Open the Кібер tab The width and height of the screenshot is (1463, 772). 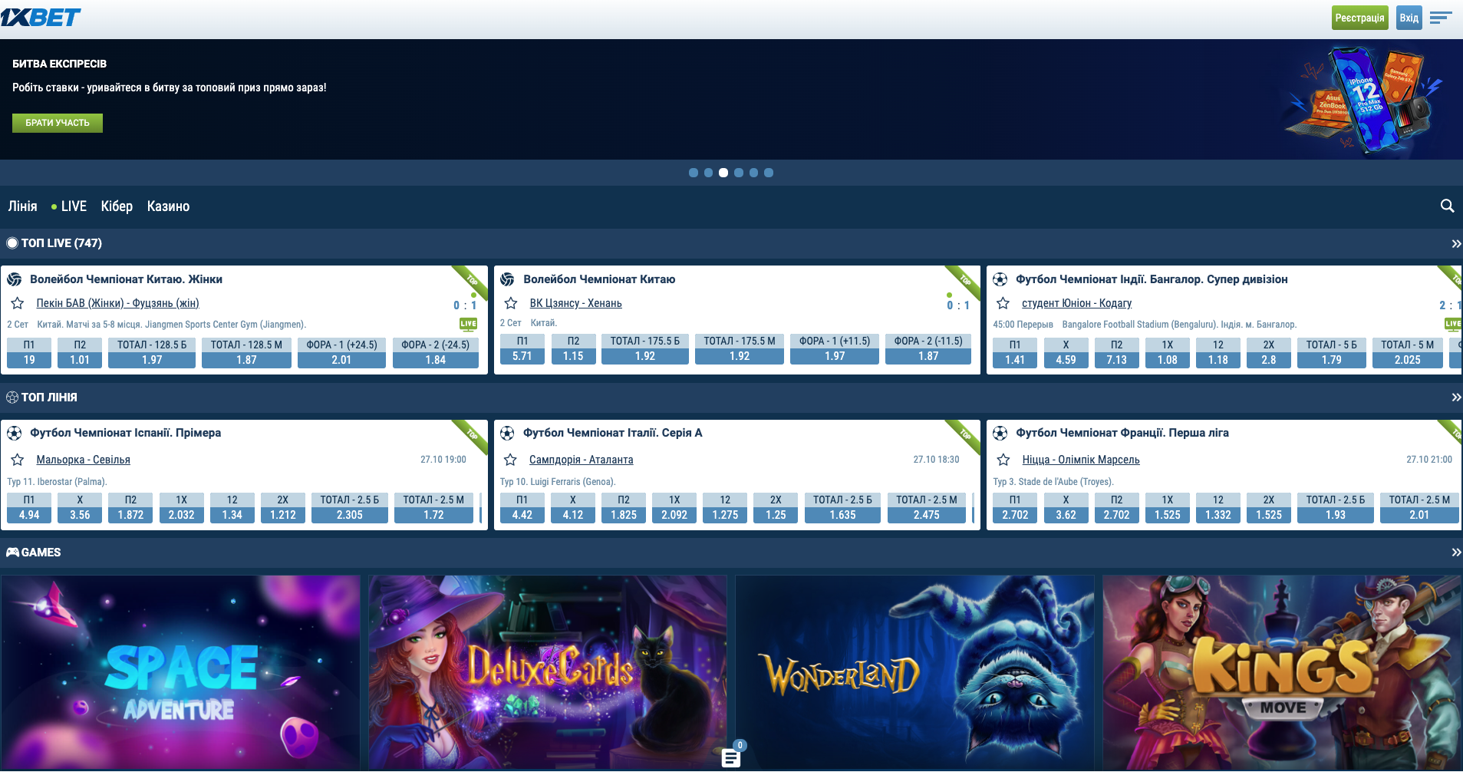coord(117,206)
